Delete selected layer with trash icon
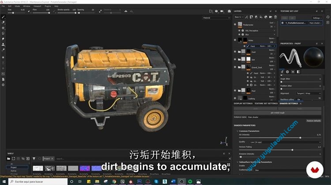The height and width of the screenshot is (185, 331). pyautogui.click(x=275, y=17)
